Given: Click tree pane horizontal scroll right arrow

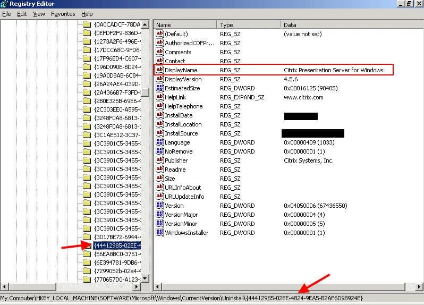Looking at the screenshot, I should [x=137, y=286].
